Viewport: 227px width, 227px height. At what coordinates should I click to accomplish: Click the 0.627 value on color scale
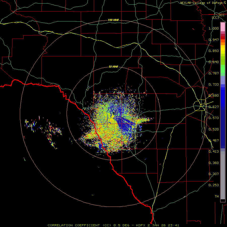coord(214,107)
